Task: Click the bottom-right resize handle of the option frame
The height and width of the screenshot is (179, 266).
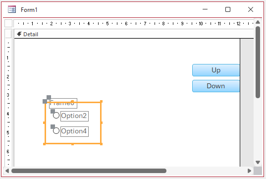Action: (101, 144)
